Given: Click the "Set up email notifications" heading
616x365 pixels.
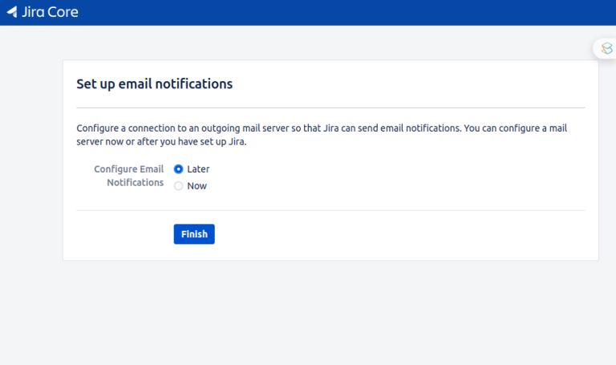Looking at the screenshot, I should [154, 83].
